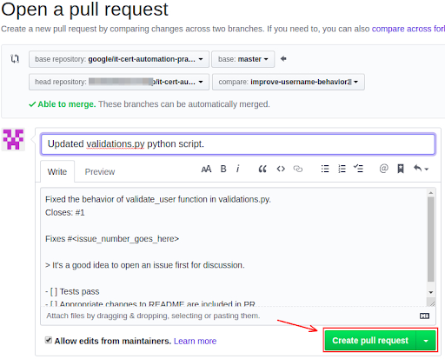Apply bold formatting in editor toolbar
The width and height of the screenshot is (445, 359).
tap(223, 169)
